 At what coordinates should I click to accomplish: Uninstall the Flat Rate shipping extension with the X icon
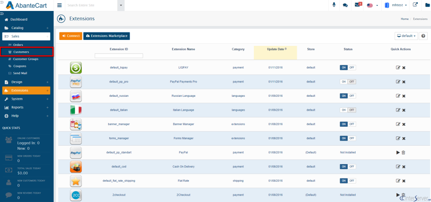point(404,181)
